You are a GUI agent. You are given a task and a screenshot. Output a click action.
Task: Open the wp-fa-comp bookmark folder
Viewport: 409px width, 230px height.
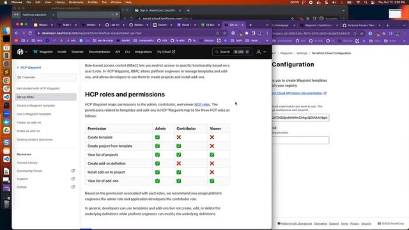click(103, 40)
